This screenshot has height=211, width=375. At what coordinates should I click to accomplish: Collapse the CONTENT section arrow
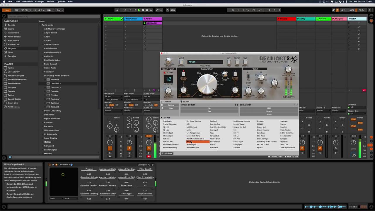pyautogui.click(x=161, y=102)
